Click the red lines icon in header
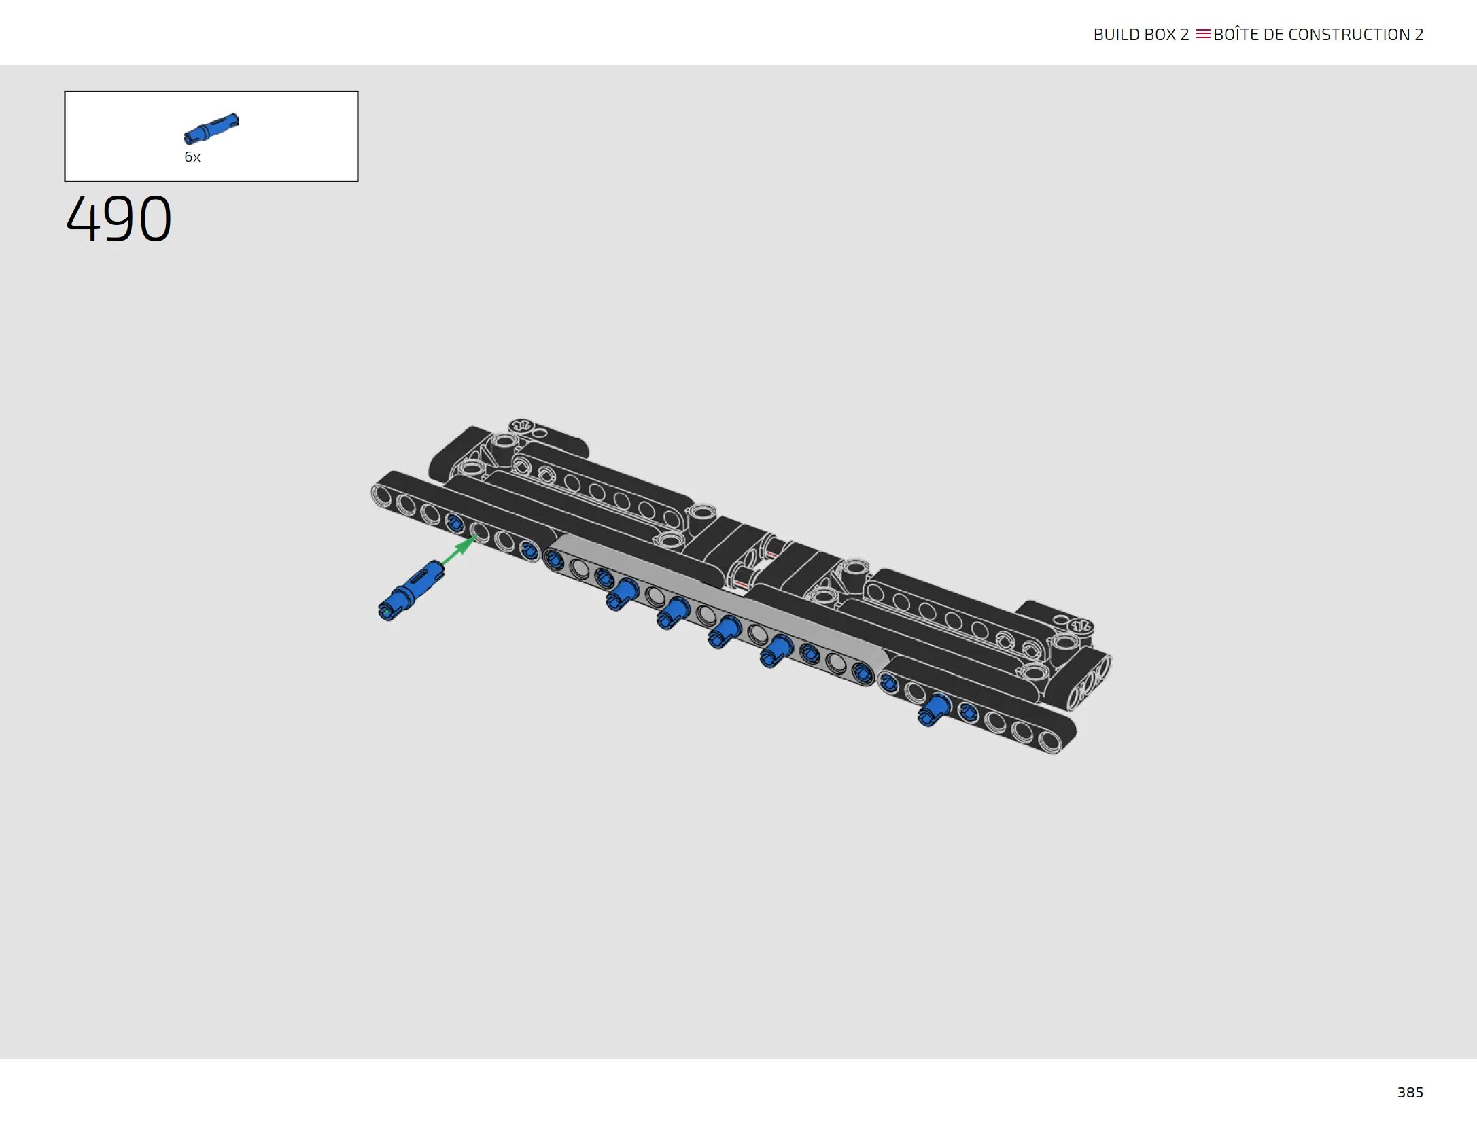Screen dimensions: 1477x1124 [x=1202, y=34]
